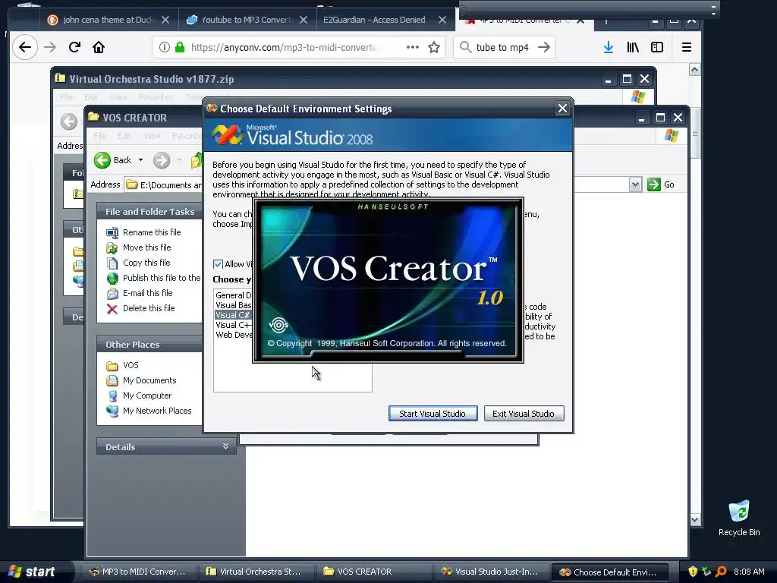
Task: Open Edit menu in VOS CREATOR window
Action: (124, 136)
